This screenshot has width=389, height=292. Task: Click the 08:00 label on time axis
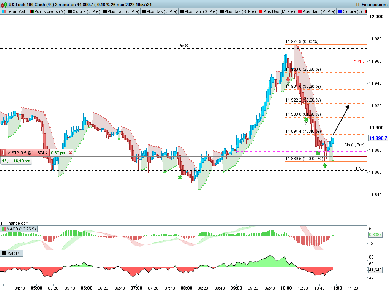(186, 288)
